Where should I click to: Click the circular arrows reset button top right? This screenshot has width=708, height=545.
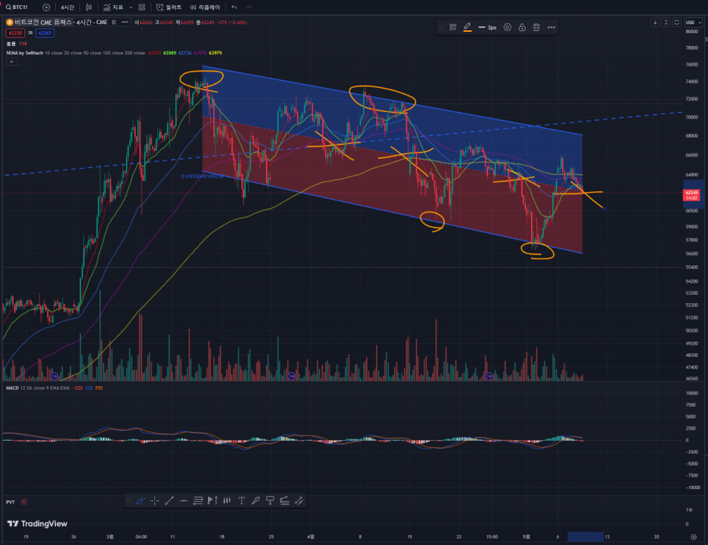(676, 22)
